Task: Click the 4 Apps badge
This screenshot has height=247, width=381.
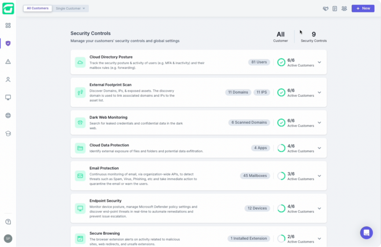Action: [x=260, y=148]
